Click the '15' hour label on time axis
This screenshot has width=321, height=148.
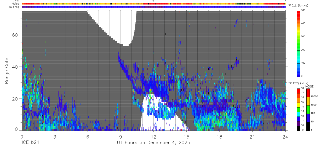(x=187, y=137)
